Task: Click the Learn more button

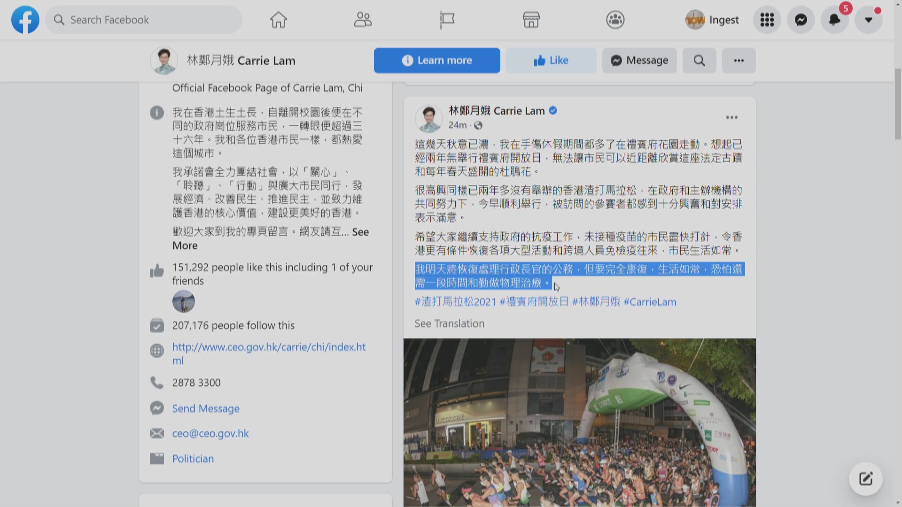Action: [x=437, y=61]
